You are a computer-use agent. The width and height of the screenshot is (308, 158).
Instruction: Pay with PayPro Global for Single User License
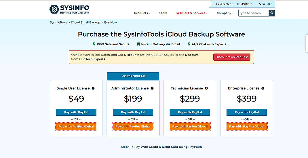[x=76, y=127]
